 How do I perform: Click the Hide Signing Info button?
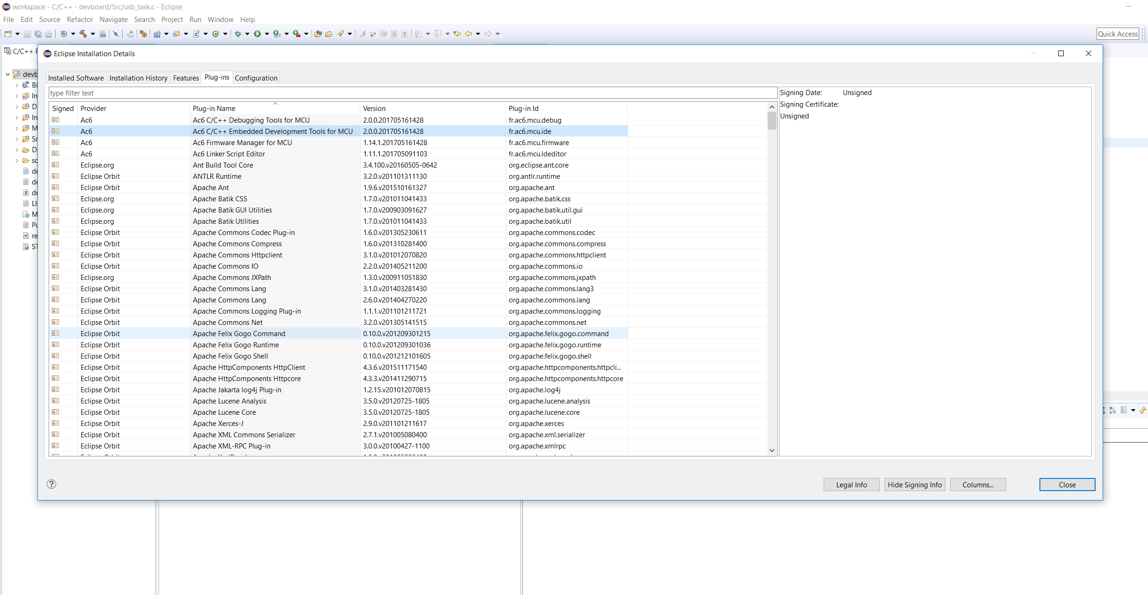pos(914,485)
